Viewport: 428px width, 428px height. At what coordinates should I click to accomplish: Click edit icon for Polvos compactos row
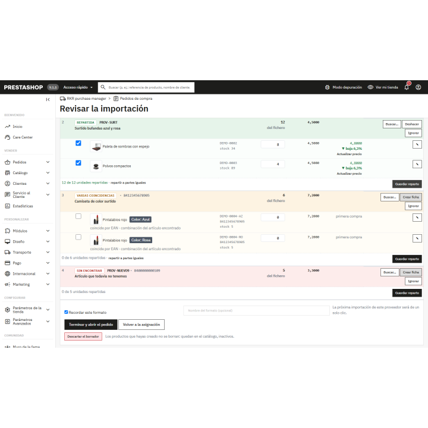(417, 164)
